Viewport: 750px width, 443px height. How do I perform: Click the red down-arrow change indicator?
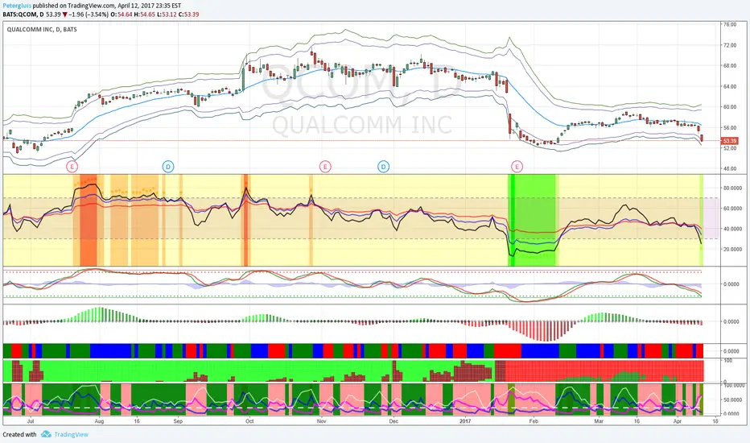pyautogui.click(x=64, y=14)
